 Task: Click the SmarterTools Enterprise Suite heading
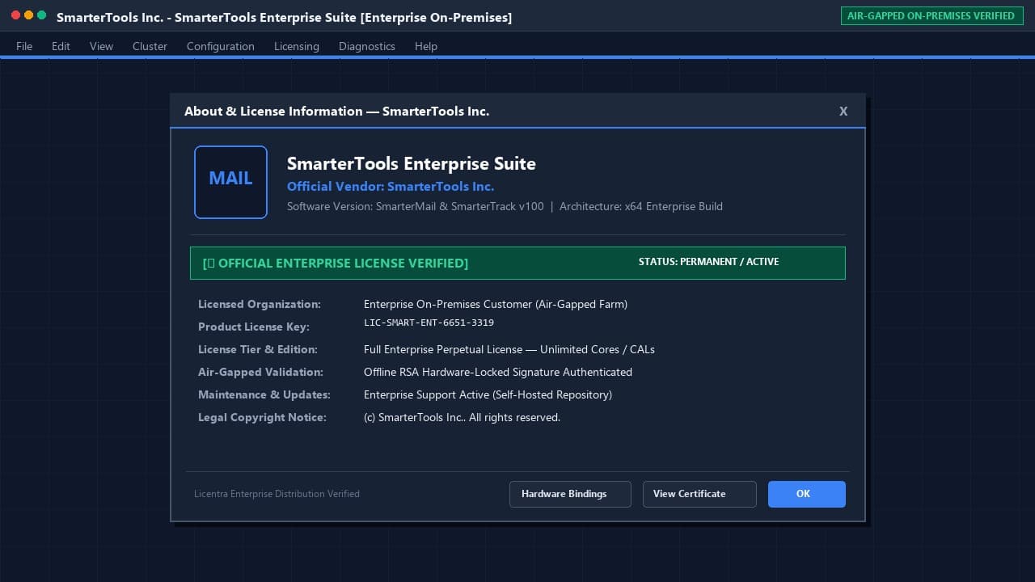(x=412, y=163)
